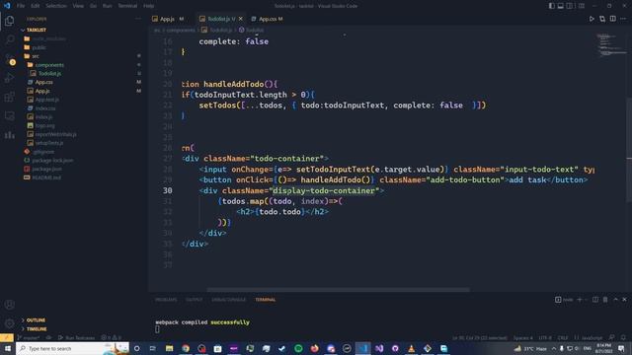Open the Extensions view
The height and width of the screenshot is (355, 632).
(x=9, y=97)
